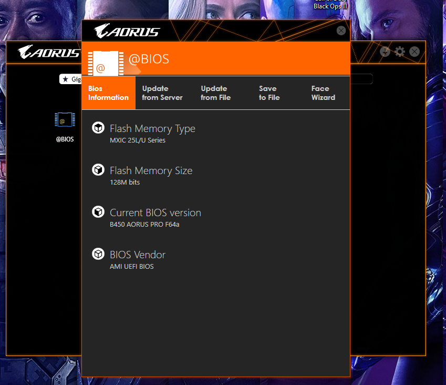
Task: Click the Flash Memory Type cube icon
Action: tap(98, 128)
